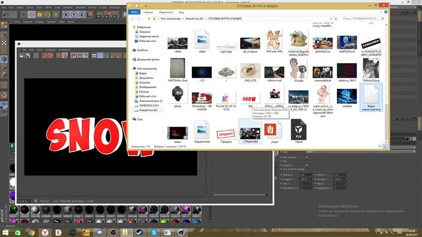Toggle the Tile checkbox in Attributes panel
Viewport: 422px width, 237px height.
[307, 161]
